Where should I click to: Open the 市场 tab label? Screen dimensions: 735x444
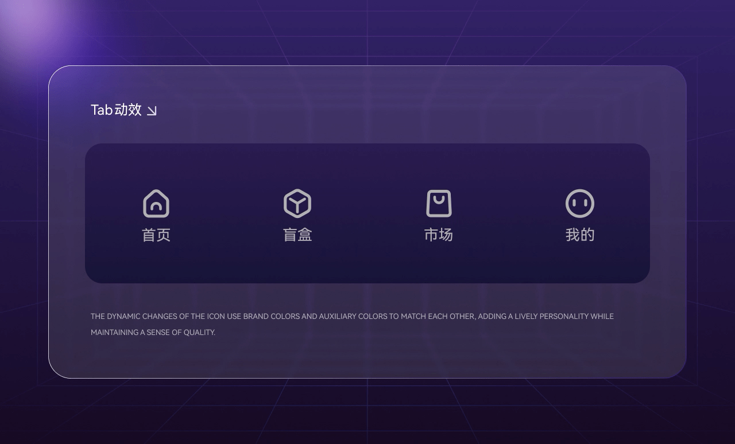[439, 235]
